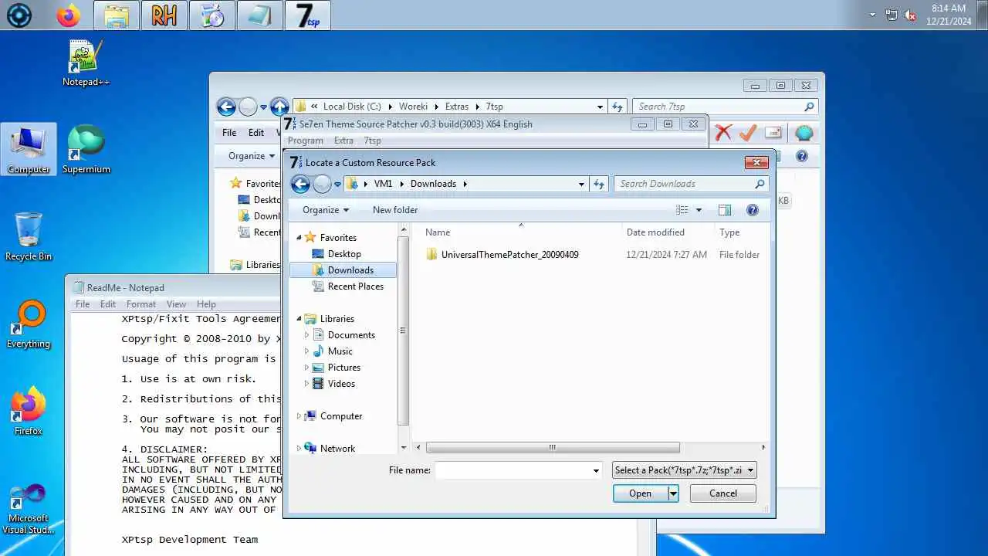This screenshot has height=556, width=988.
Task: Switch to the Notepad taskbar button
Action: (259, 15)
